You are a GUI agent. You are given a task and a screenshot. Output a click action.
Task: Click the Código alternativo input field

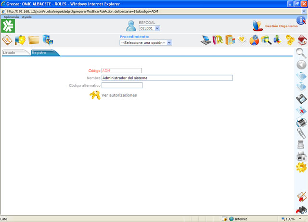[122, 85]
